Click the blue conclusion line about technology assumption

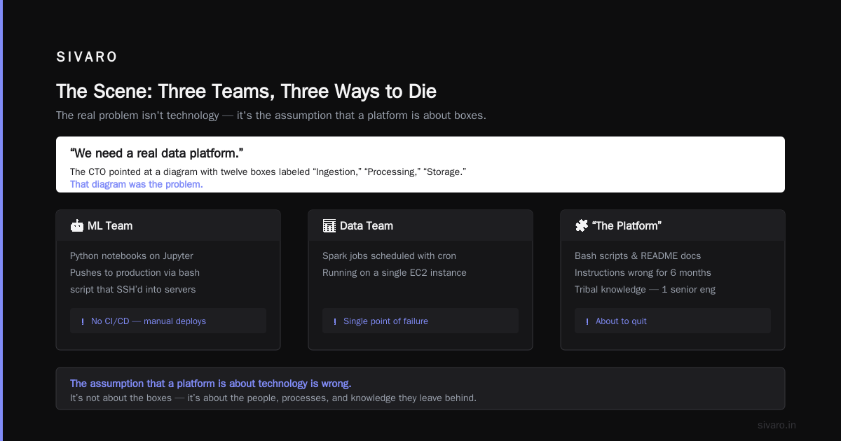click(x=211, y=384)
